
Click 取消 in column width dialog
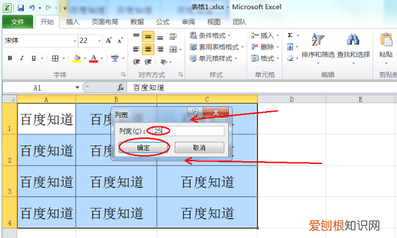pos(199,147)
